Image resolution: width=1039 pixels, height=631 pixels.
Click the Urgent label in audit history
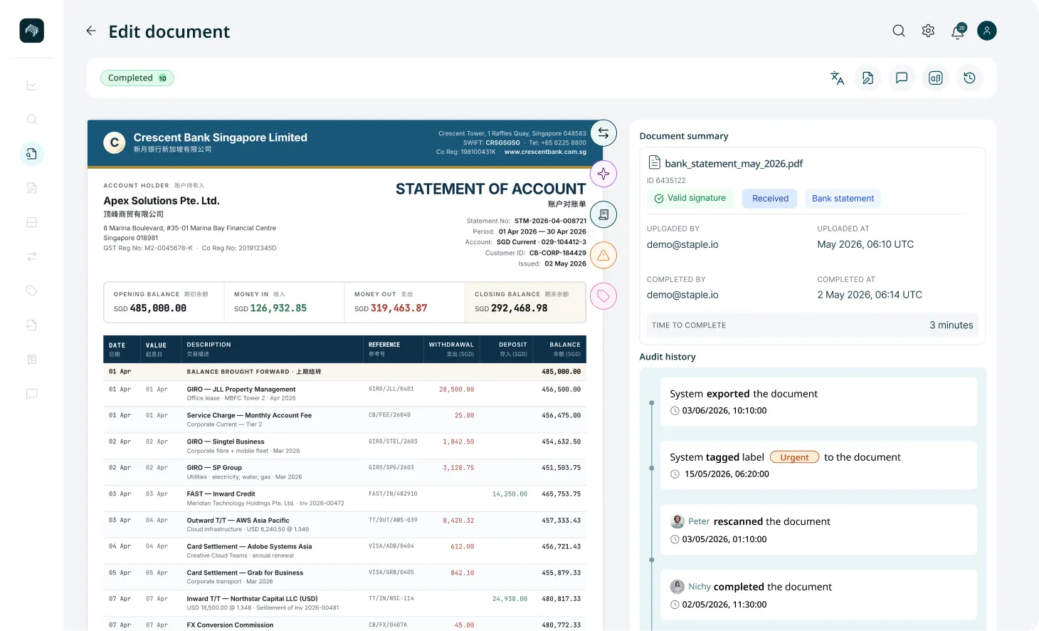pyautogui.click(x=794, y=457)
